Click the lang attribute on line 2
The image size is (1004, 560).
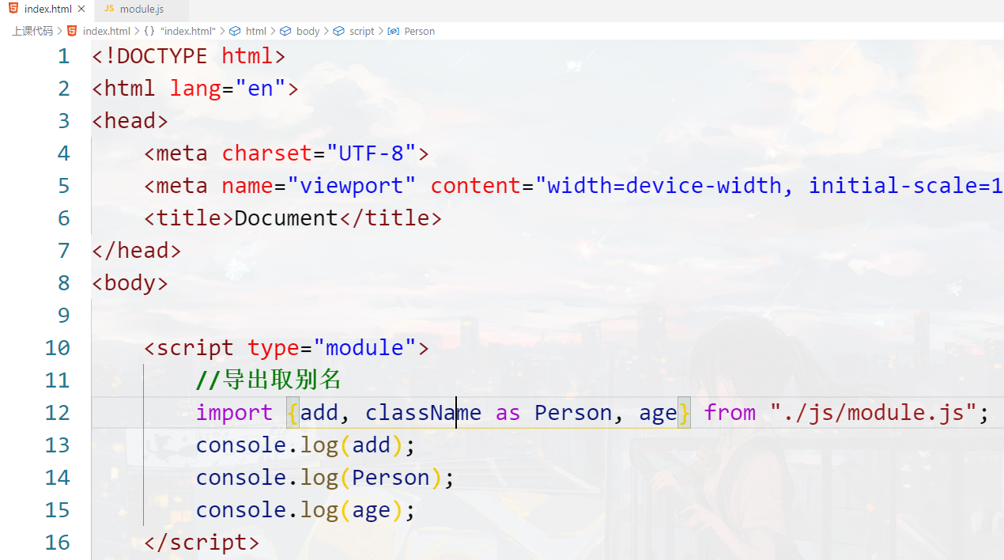(x=195, y=89)
